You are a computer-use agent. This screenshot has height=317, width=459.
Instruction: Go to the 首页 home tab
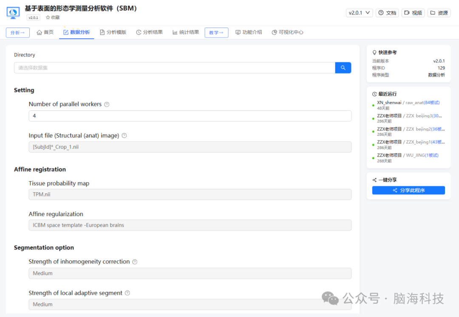[x=45, y=32]
